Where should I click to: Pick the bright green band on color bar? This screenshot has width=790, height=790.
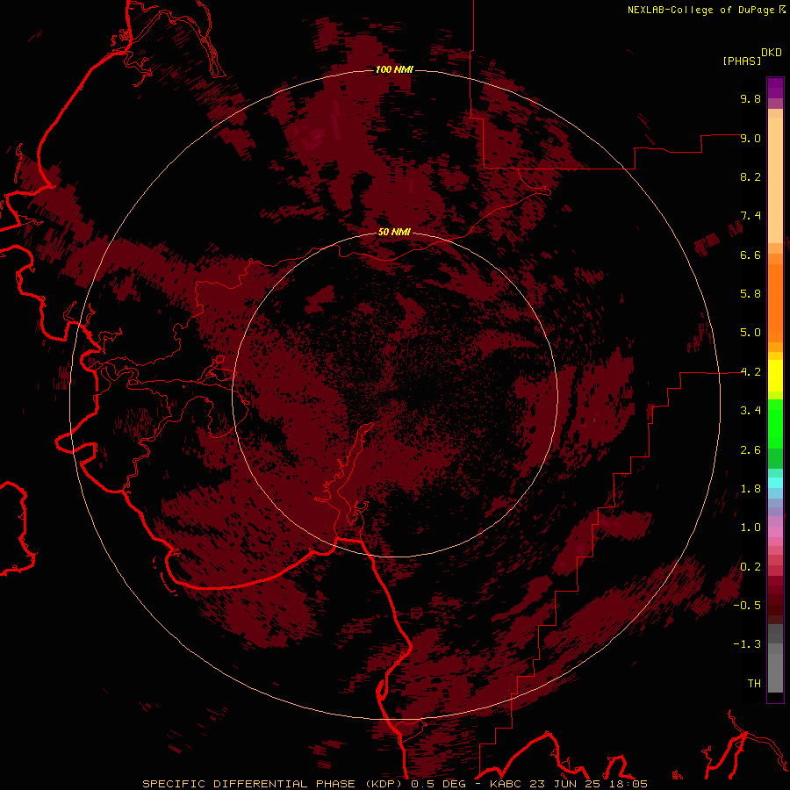point(775,424)
